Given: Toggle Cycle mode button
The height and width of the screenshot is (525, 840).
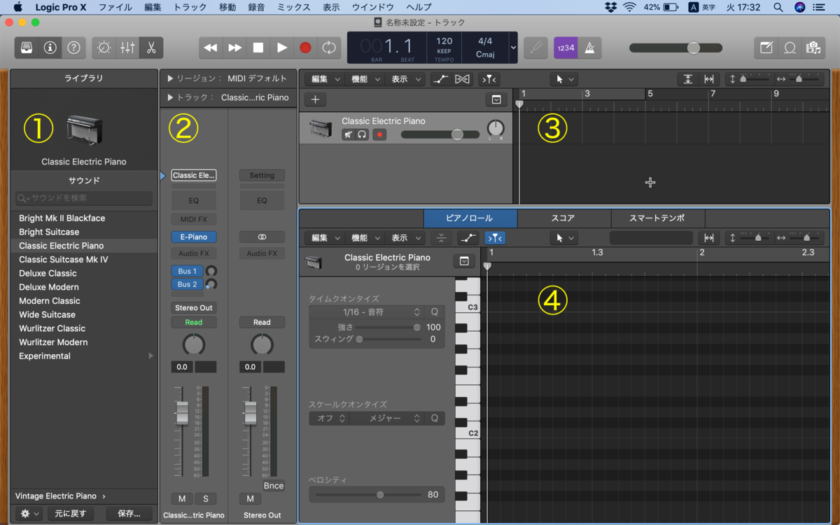Looking at the screenshot, I should pos(328,48).
